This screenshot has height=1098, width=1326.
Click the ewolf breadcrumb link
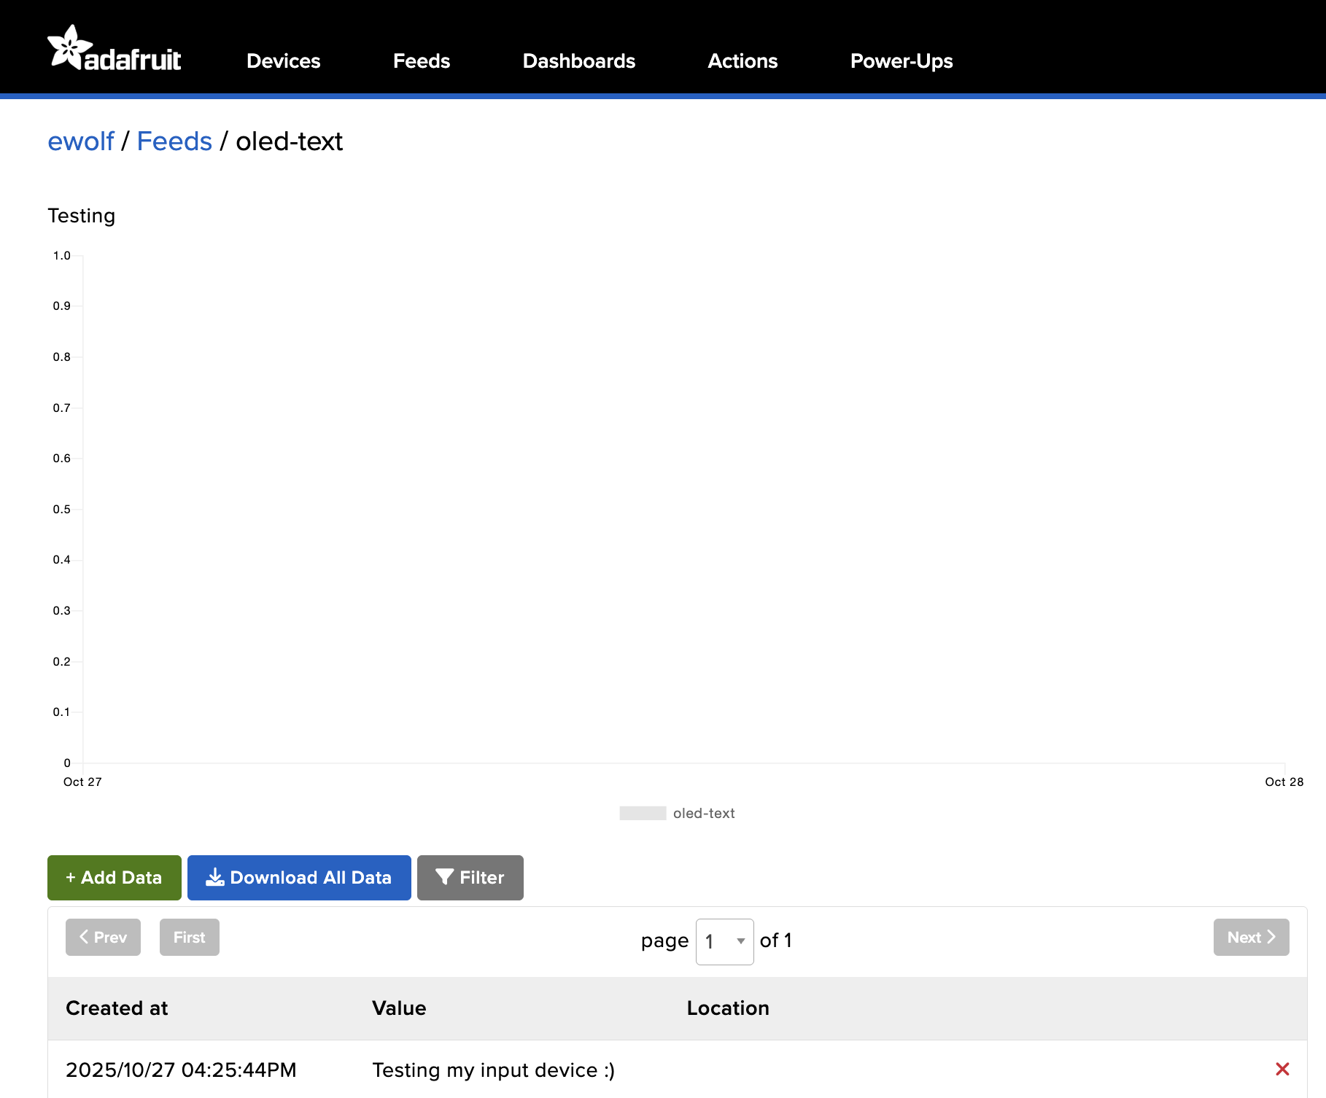point(81,141)
